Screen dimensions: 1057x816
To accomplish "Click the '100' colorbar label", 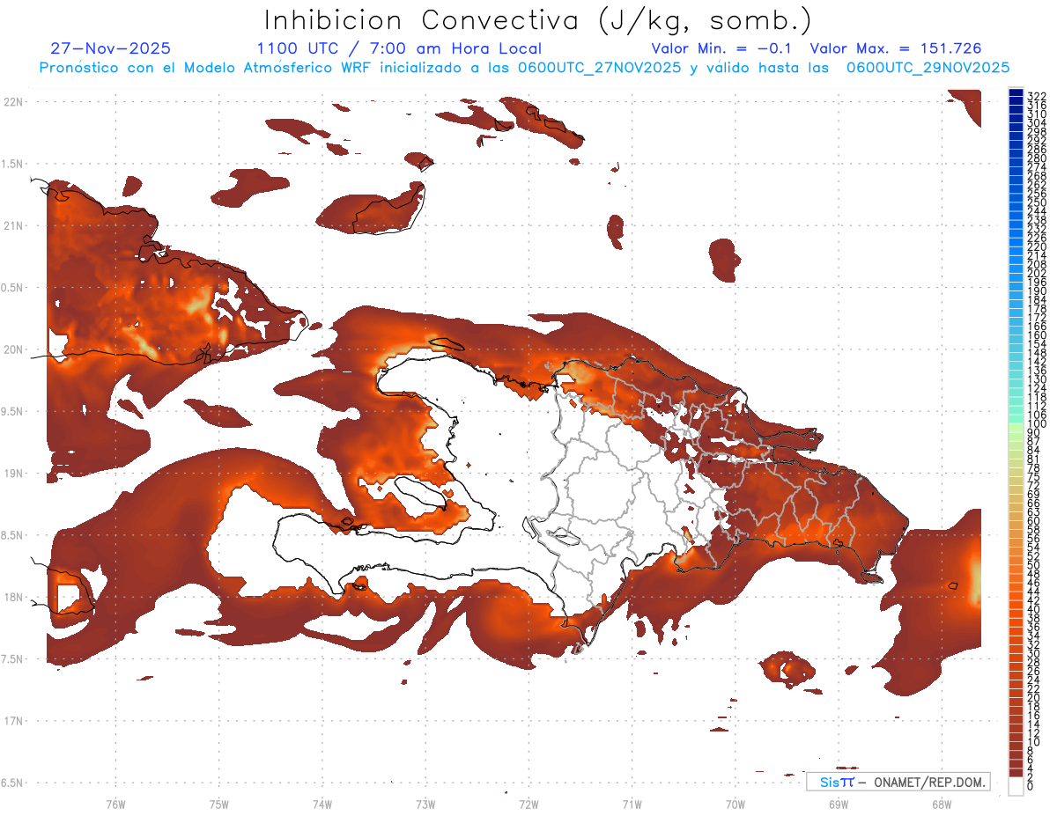I will [1036, 424].
